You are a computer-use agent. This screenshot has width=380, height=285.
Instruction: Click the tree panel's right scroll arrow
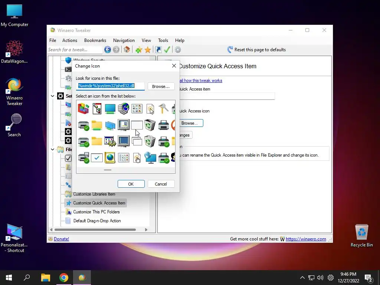[x=146, y=229]
